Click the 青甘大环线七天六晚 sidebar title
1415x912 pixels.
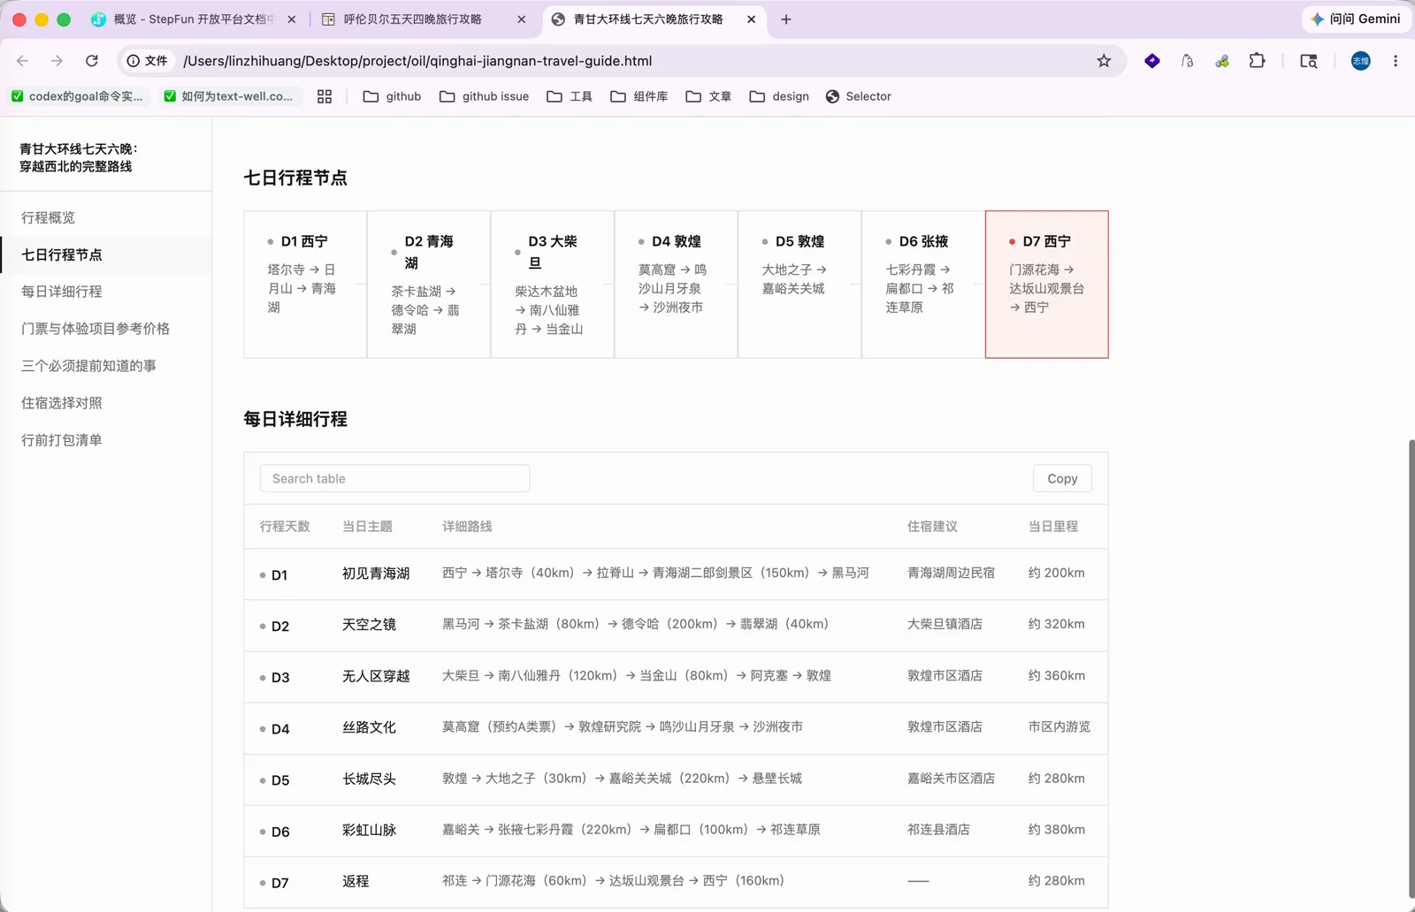[78, 157]
